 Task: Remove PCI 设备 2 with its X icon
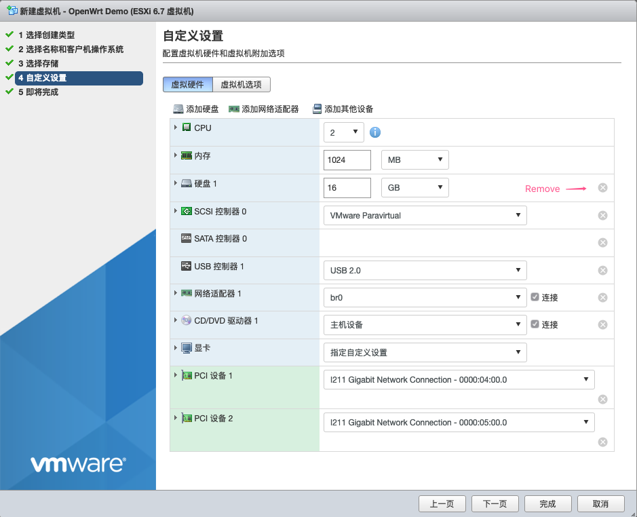tap(603, 442)
